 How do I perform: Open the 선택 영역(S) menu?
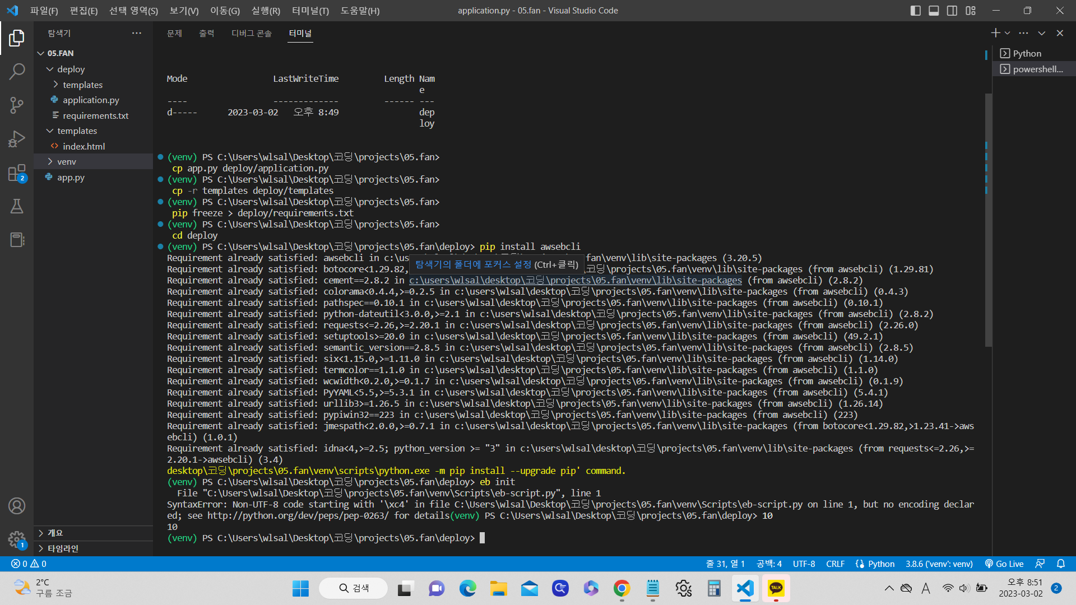tap(133, 11)
